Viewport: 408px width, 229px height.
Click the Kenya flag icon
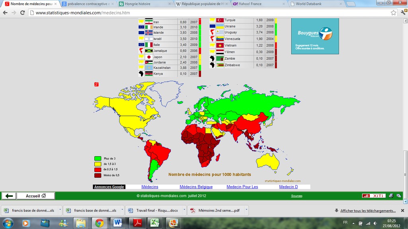pyautogui.click(x=149, y=74)
